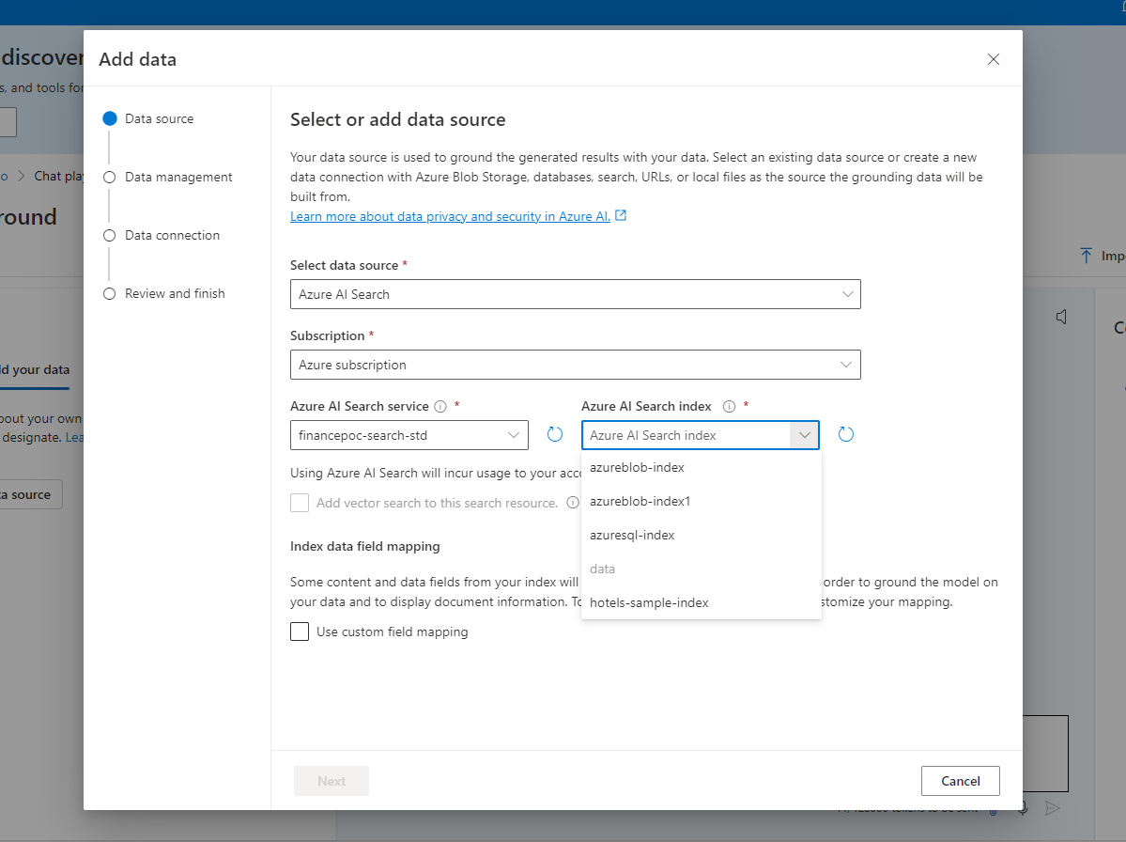Click the Next button
The image size is (1126, 842).
click(332, 781)
